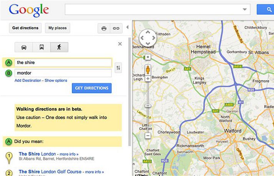Click the link share icon button
This screenshot has width=274, height=176.
[x=115, y=28]
